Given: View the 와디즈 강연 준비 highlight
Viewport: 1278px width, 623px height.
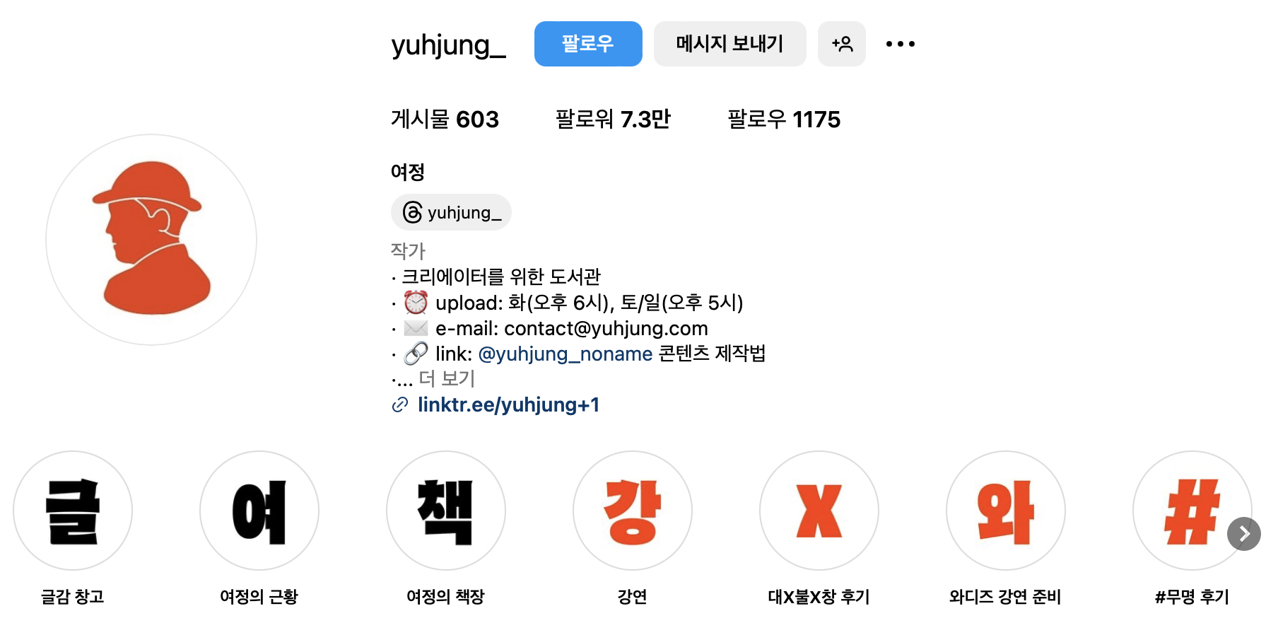Looking at the screenshot, I should (x=1006, y=511).
